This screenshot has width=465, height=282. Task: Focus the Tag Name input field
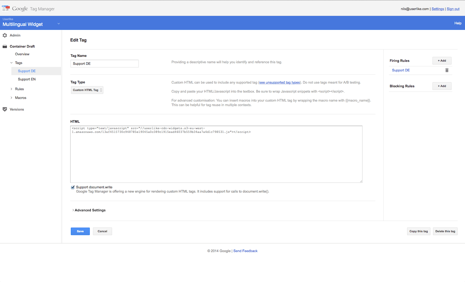click(x=105, y=64)
